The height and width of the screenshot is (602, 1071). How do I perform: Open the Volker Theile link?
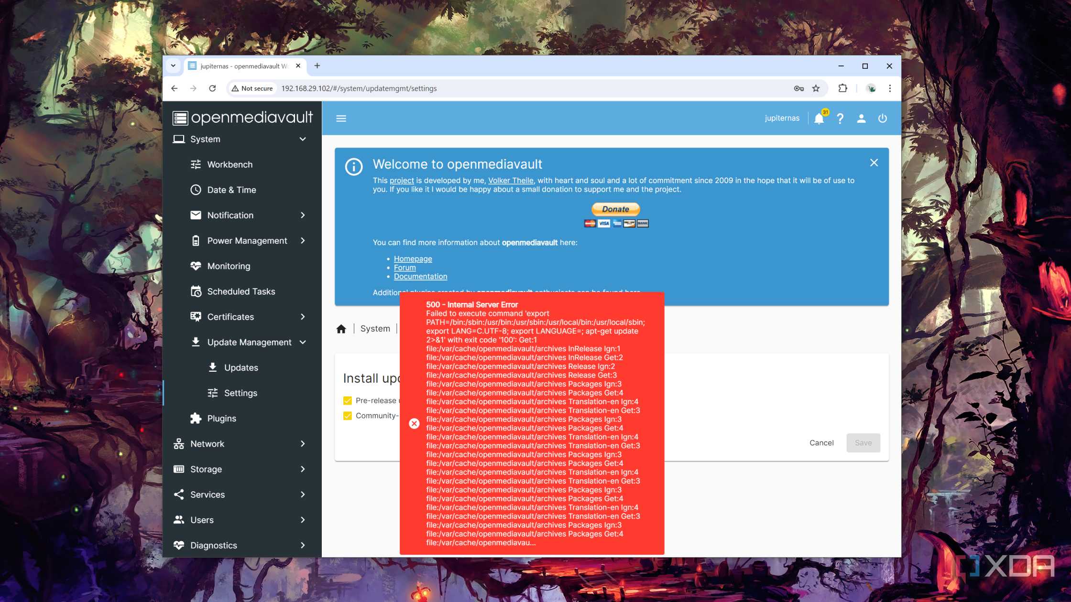click(x=511, y=180)
